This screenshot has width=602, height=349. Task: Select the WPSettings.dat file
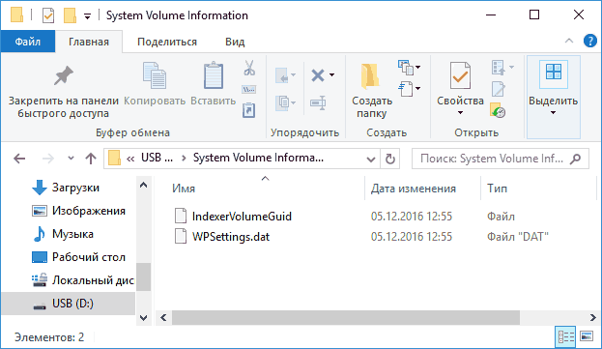[231, 237]
